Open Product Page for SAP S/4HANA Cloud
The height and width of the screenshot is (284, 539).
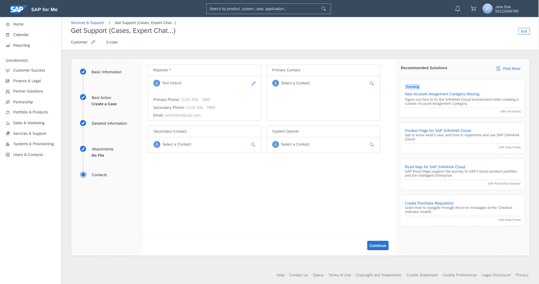point(438,131)
